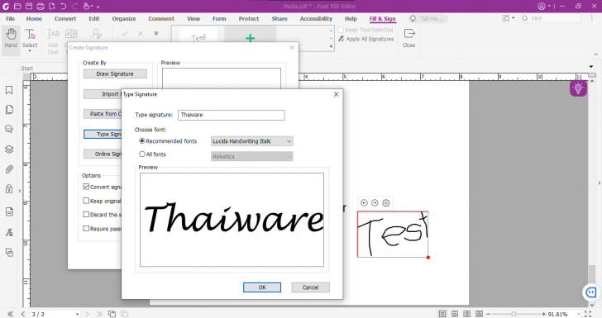Open the Helvetica all-fonts dropdown

coord(252,156)
